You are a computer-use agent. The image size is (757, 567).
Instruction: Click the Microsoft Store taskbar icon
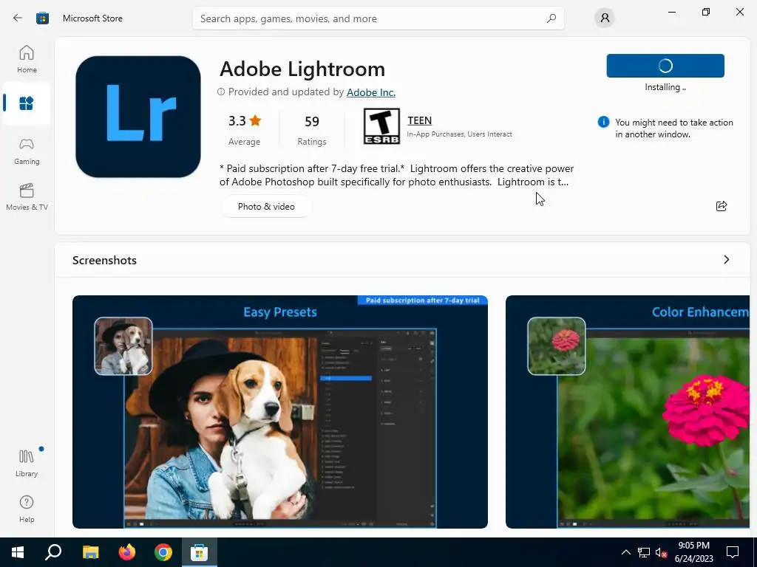coord(199,552)
